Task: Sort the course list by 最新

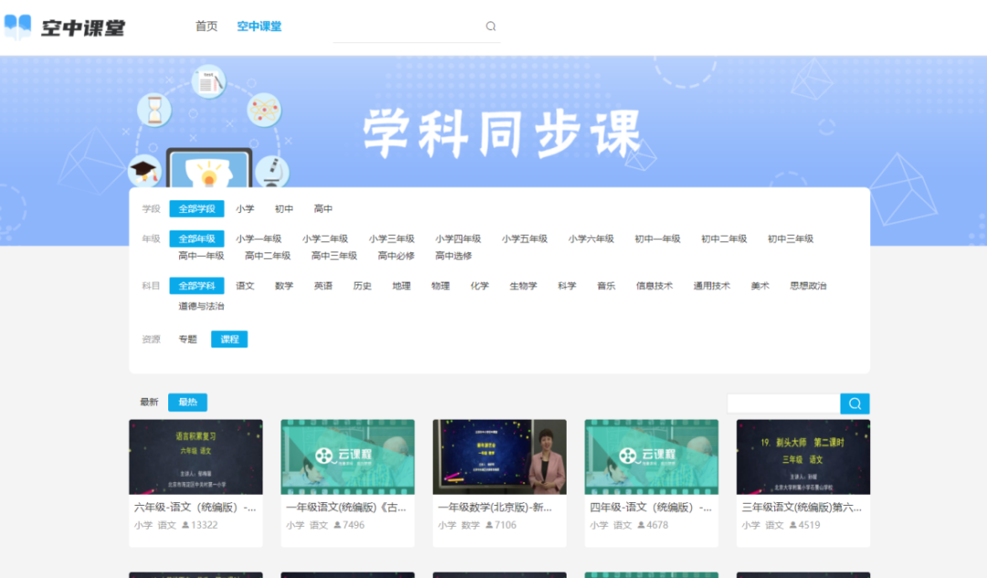Action: (x=149, y=402)
